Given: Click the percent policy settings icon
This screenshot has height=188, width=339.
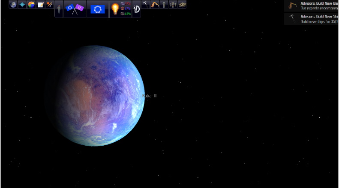Looking at the screenshot, I should 50,5.
